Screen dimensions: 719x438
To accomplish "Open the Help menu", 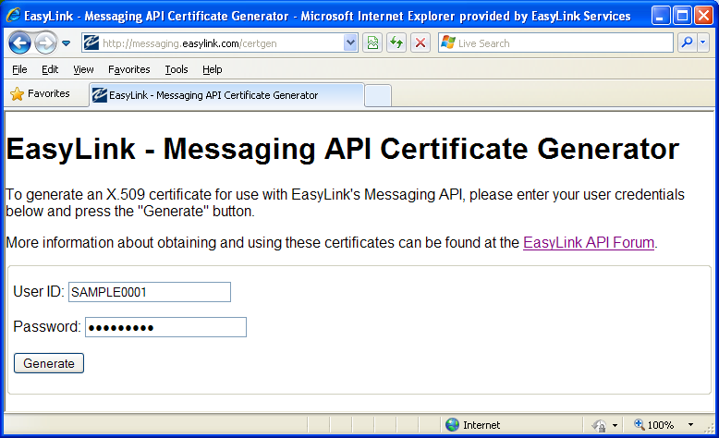I will (x=213, y=69).
